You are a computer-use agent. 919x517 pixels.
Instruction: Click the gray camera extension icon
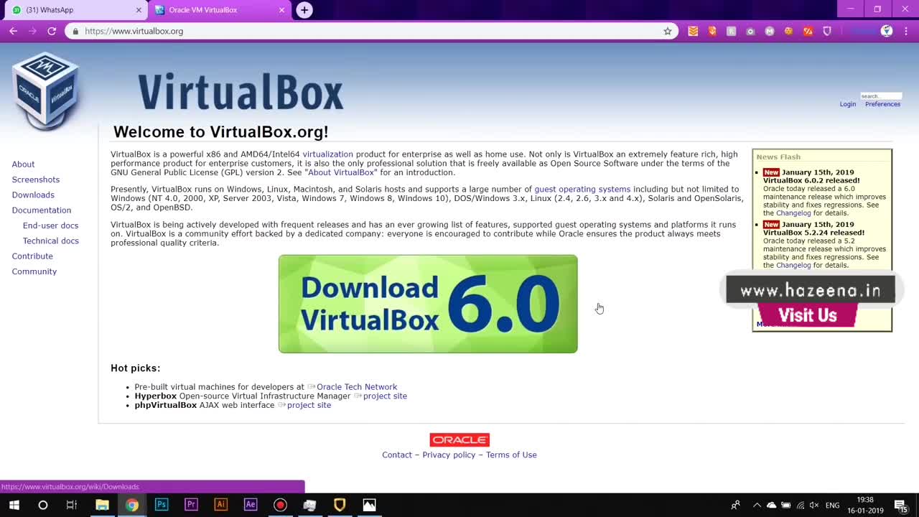click(750, 31)
